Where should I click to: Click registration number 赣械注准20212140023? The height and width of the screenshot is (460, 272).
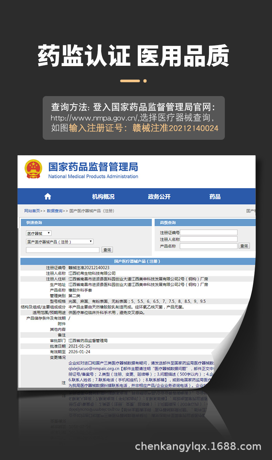89,268
